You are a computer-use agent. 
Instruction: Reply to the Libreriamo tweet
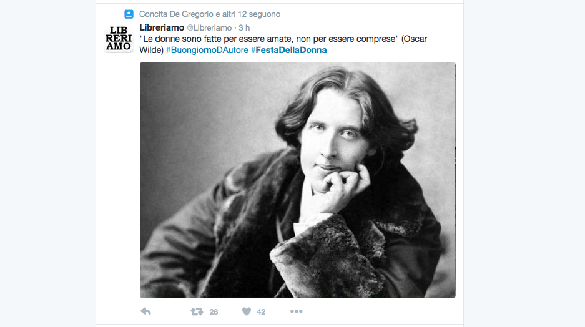(x=145, y=311)
